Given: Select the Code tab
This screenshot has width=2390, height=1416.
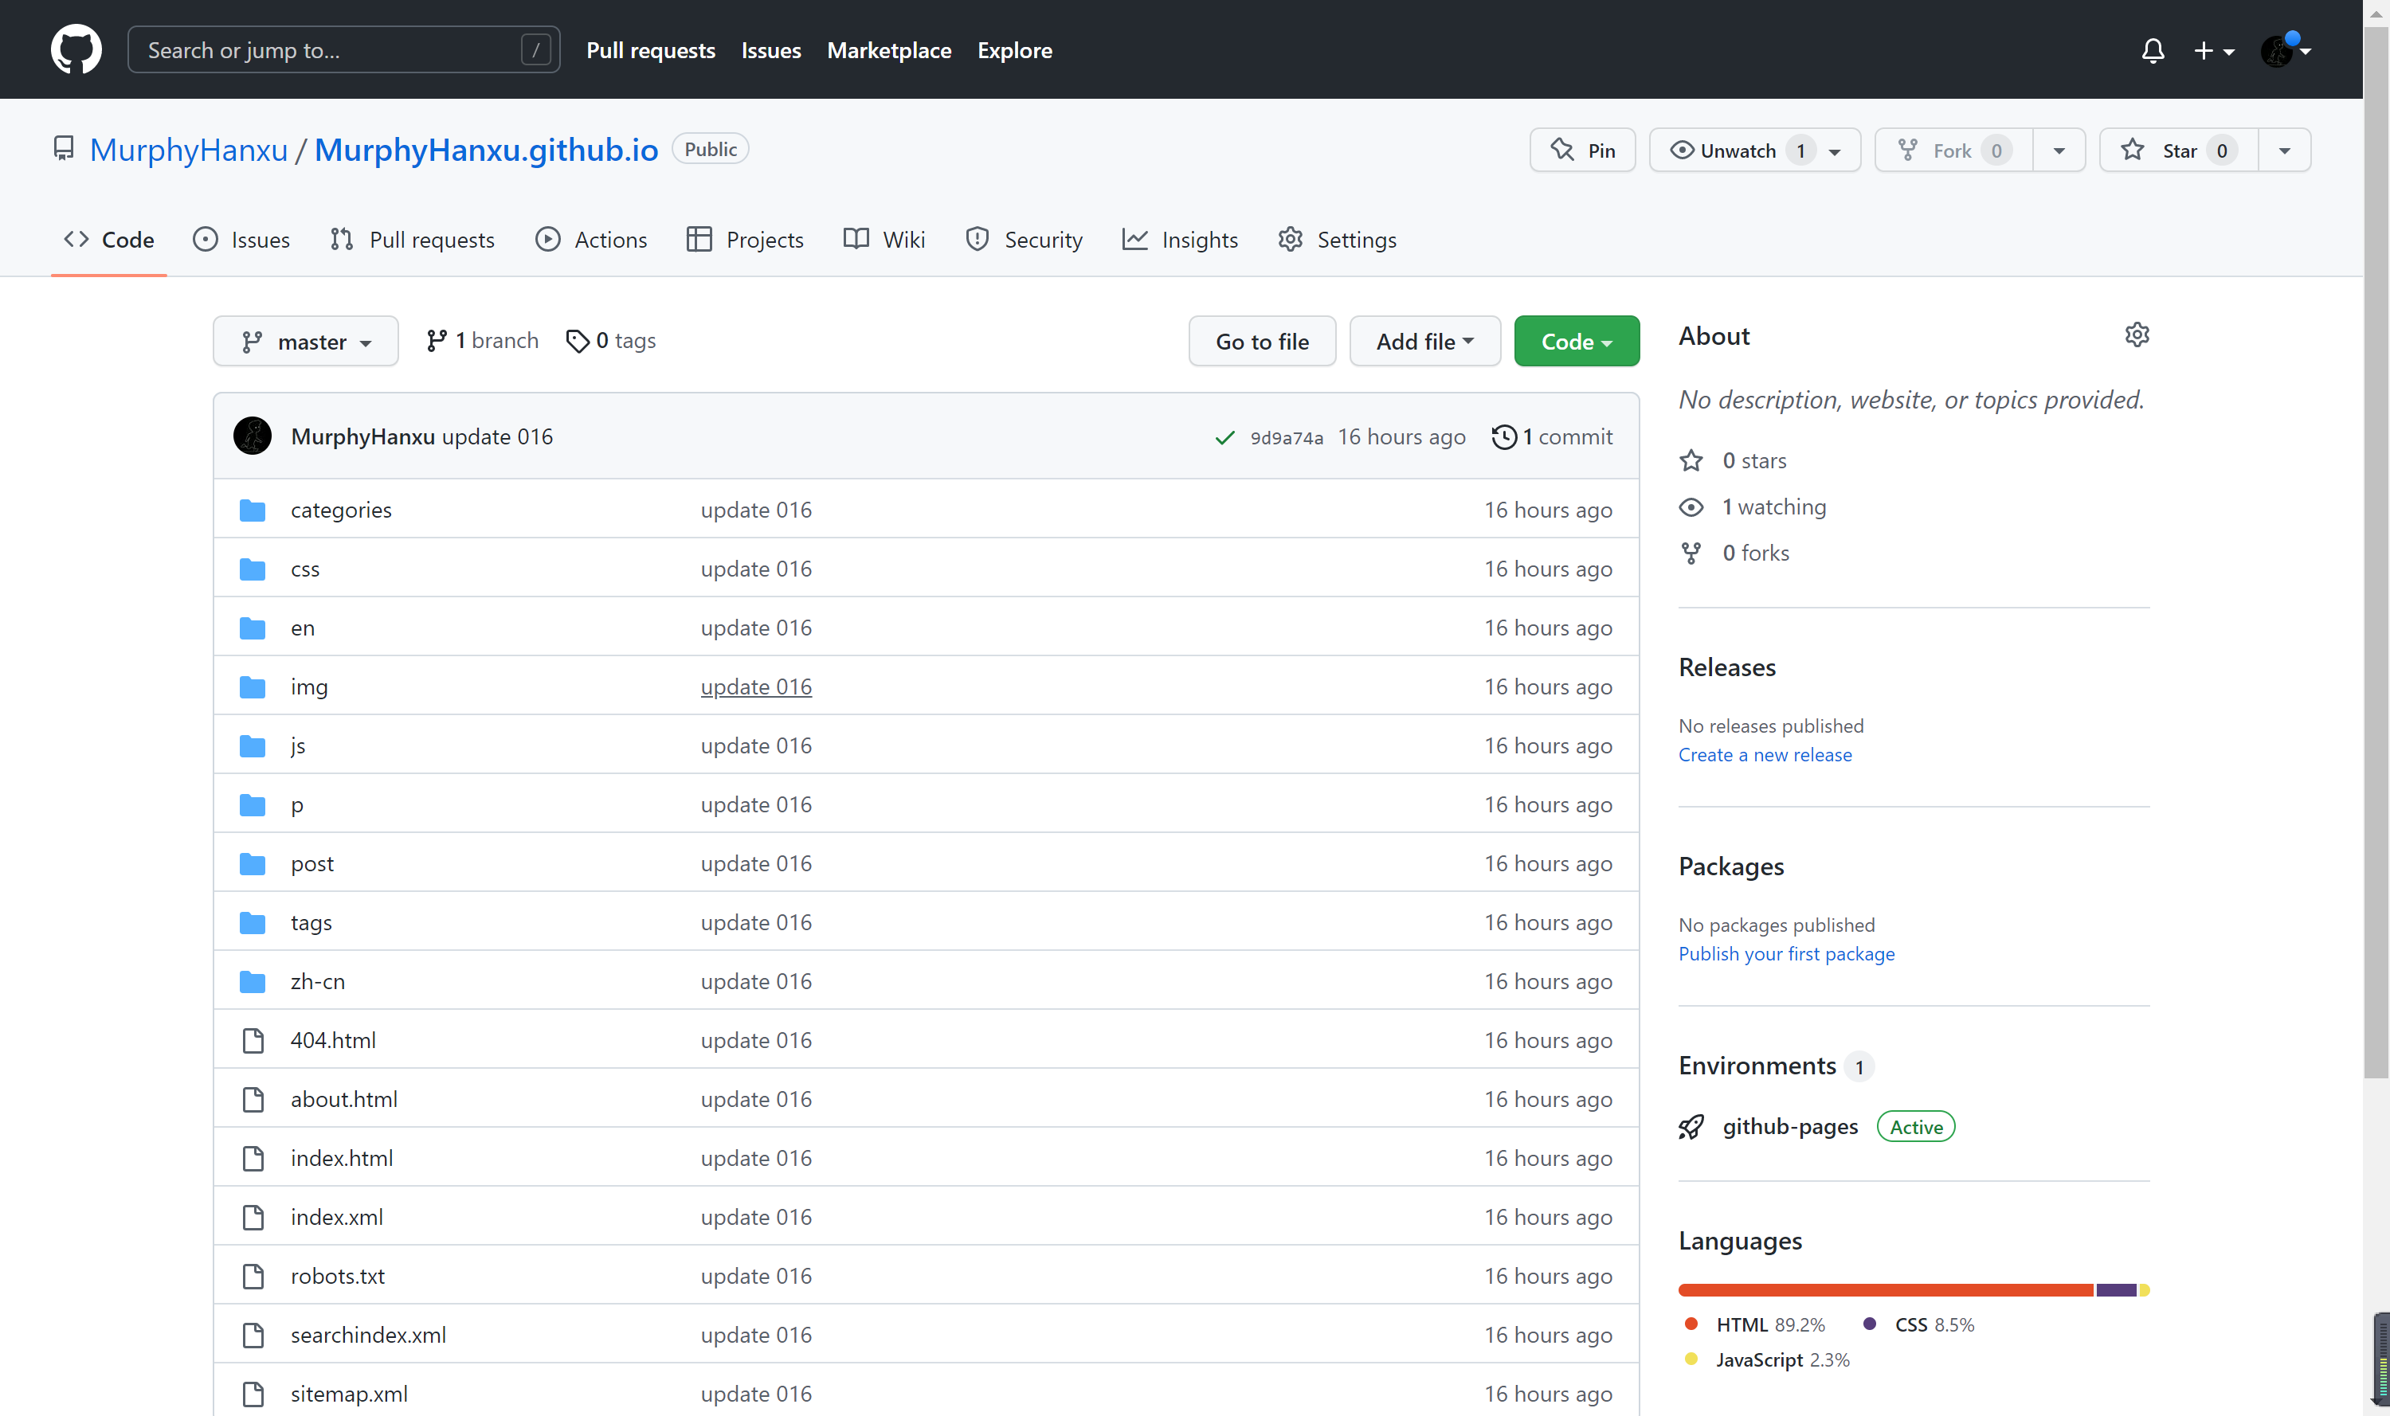Looking at the screenshot, I should 109,240.
